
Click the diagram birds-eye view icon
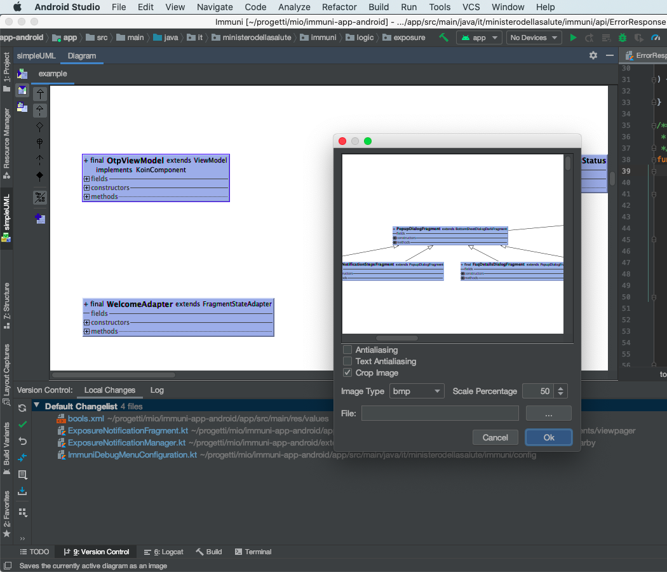click(22, 107)
